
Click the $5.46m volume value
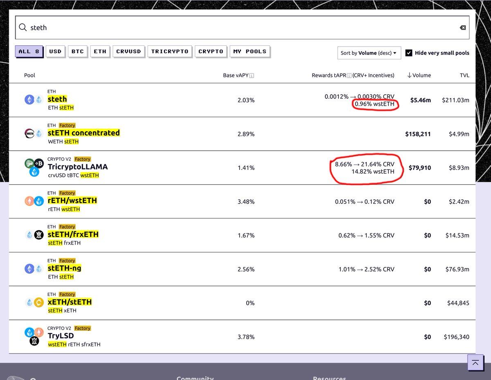pyautogui.click(x=421, y=100)
